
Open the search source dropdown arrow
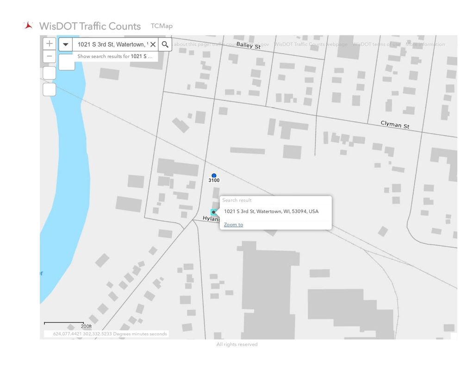66,44
